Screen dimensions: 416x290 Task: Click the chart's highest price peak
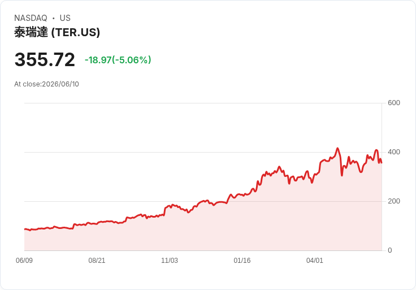pos(337,148)
